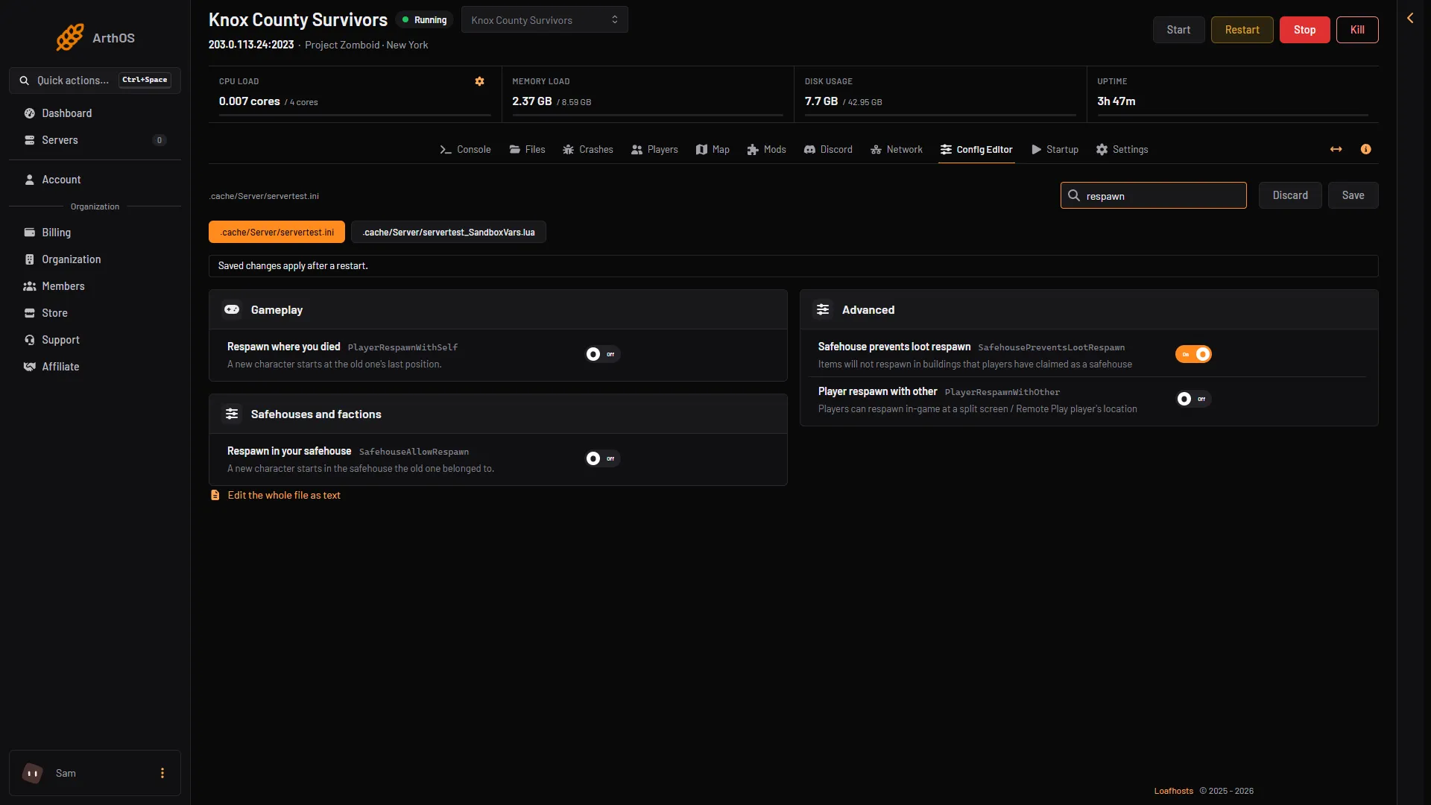Open Affiliate page from sidebar
The width and height of the screenshot is (1431, 805).
click(95, 367)
